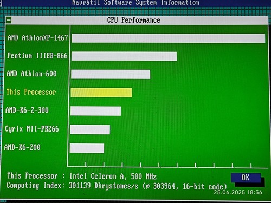Click the AMD-K6-2-300 performance bar
This screenshot has height=203, width=271.
[x=96, y=111]
